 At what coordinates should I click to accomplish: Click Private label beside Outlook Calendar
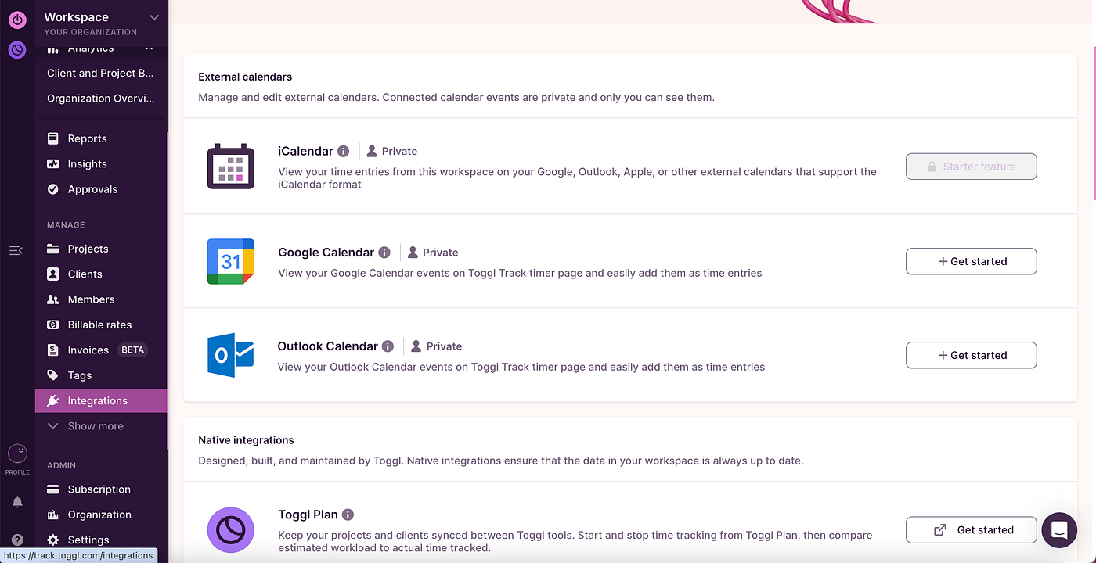click(x=437, y=346)
